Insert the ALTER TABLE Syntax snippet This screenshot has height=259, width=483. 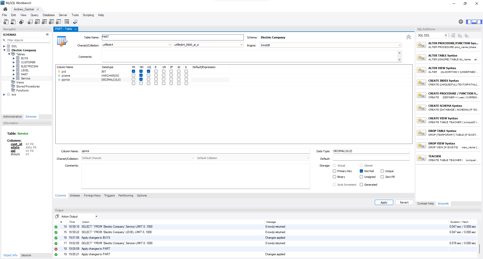tap(449, 58)
